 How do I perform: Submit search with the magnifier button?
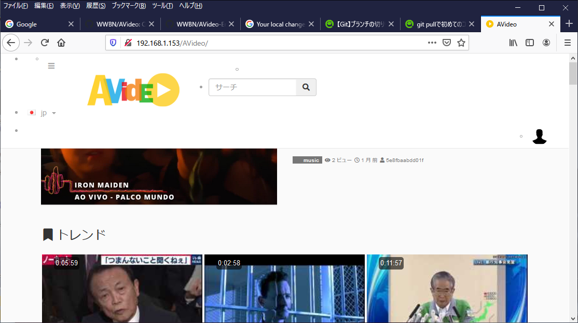tap(306, 87)
